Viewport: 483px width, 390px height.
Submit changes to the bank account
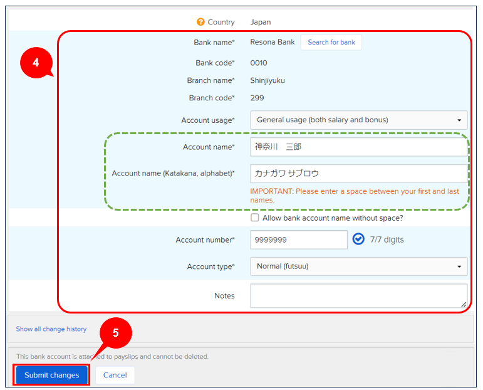[51, 375]
